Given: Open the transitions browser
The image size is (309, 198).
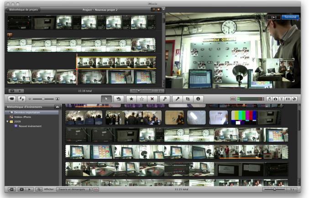Looking at the screenshot, I should point(288,99).
